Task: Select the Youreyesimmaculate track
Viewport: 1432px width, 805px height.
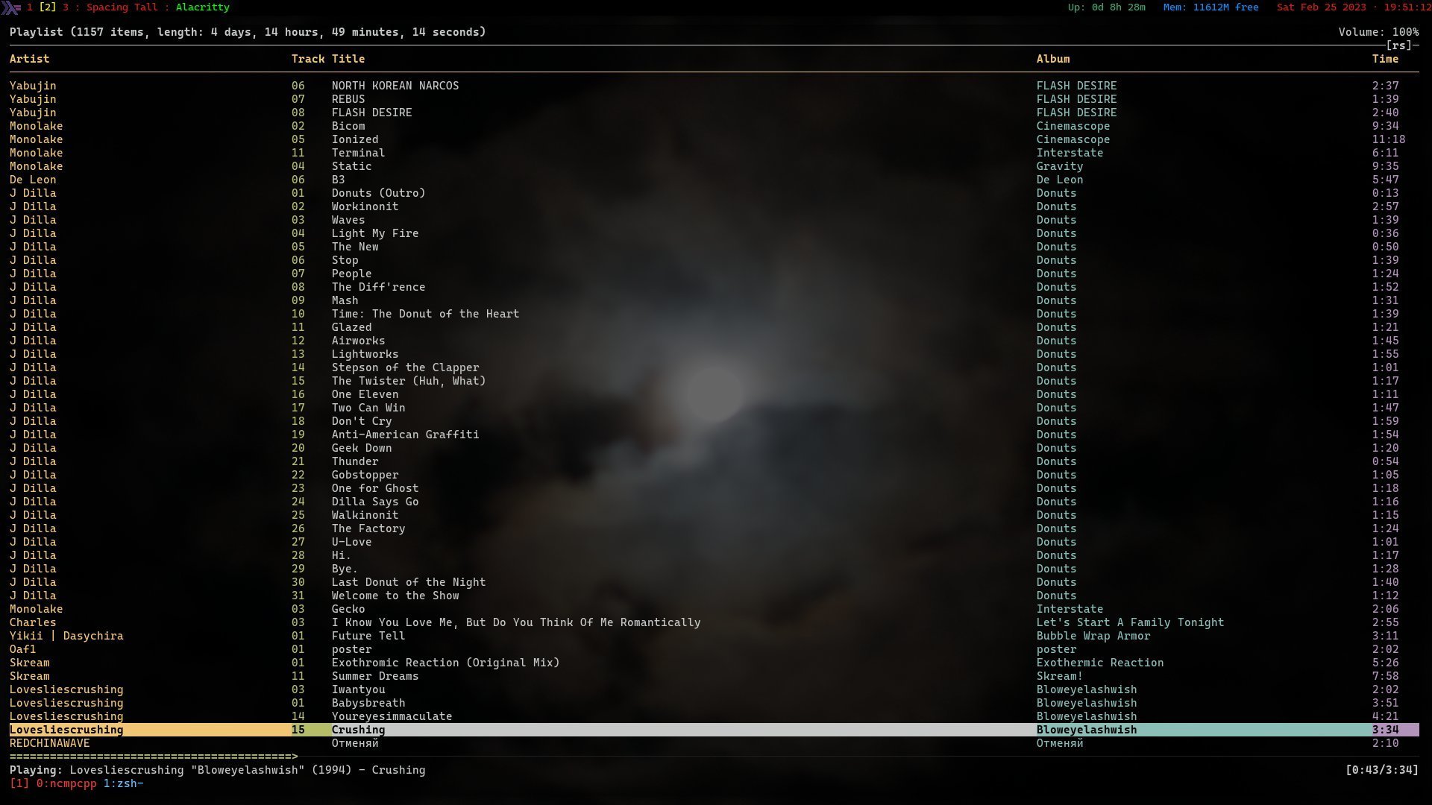Action: coord(714,716)
